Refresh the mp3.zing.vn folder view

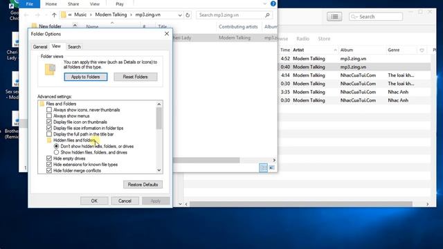188,15
